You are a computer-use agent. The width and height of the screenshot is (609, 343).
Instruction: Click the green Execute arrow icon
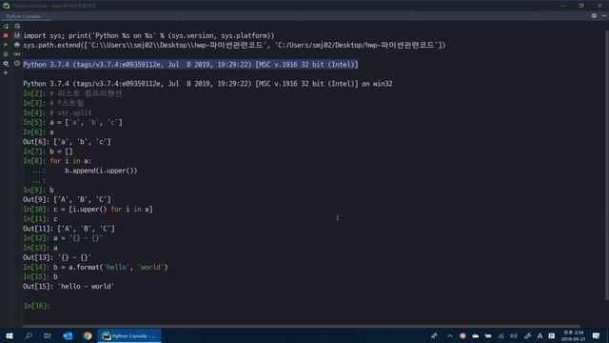coord(6,45)
